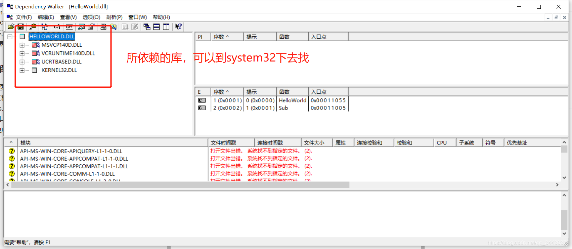Sort imports by PI column header

click(x=203, y=37)
